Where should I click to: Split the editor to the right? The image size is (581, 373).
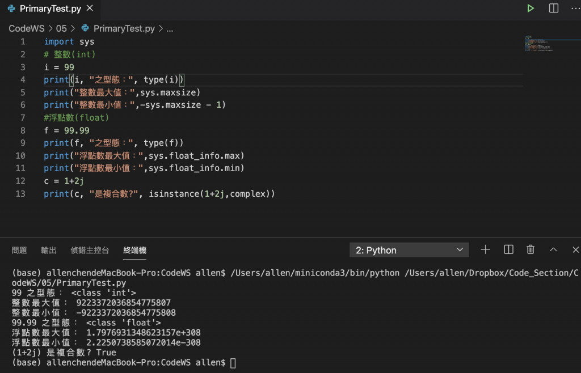(554, 8)
